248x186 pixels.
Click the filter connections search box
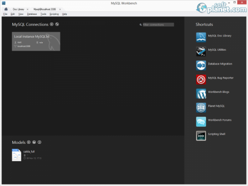[x=158, y=25]
